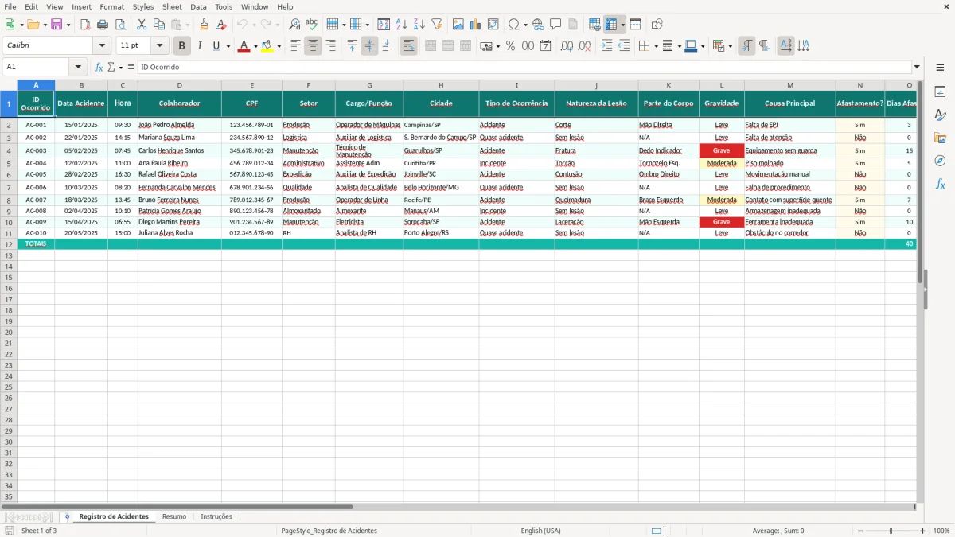Open sidebar Navigator compass

point(940,161)
